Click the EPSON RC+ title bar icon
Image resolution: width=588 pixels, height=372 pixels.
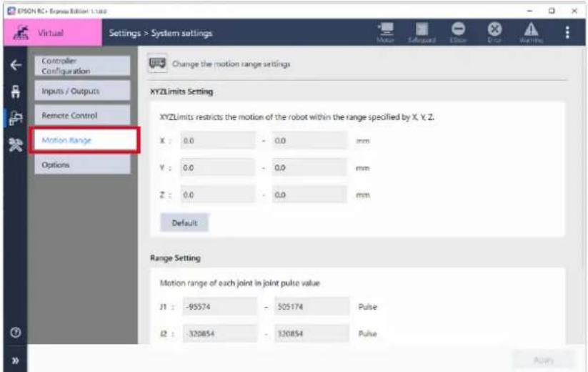coord(11,11)
